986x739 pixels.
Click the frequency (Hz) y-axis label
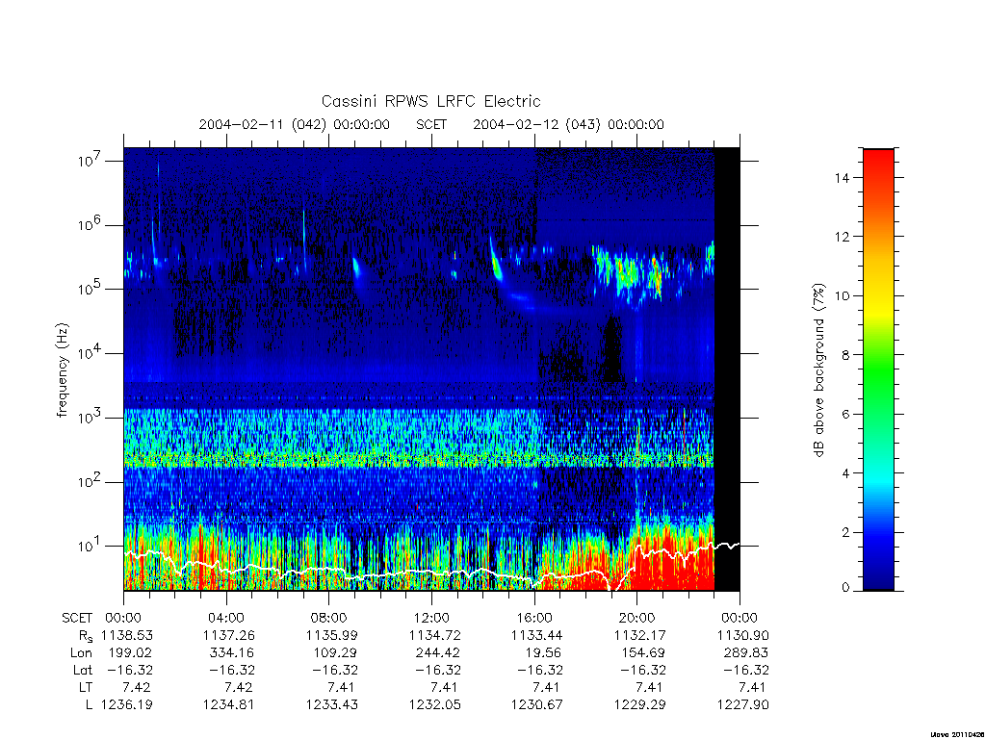62,370
